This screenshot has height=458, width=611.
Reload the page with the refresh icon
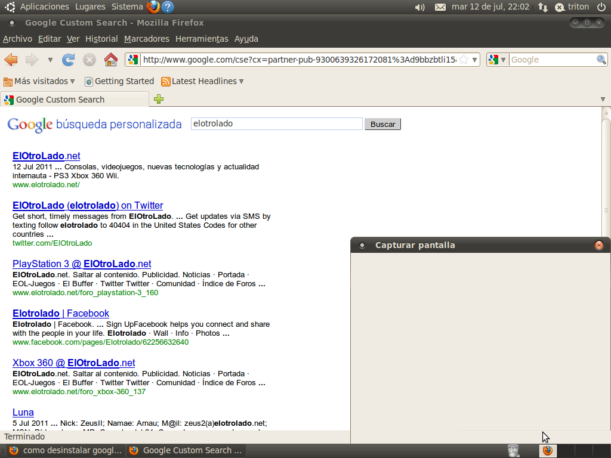coord(69,60)
